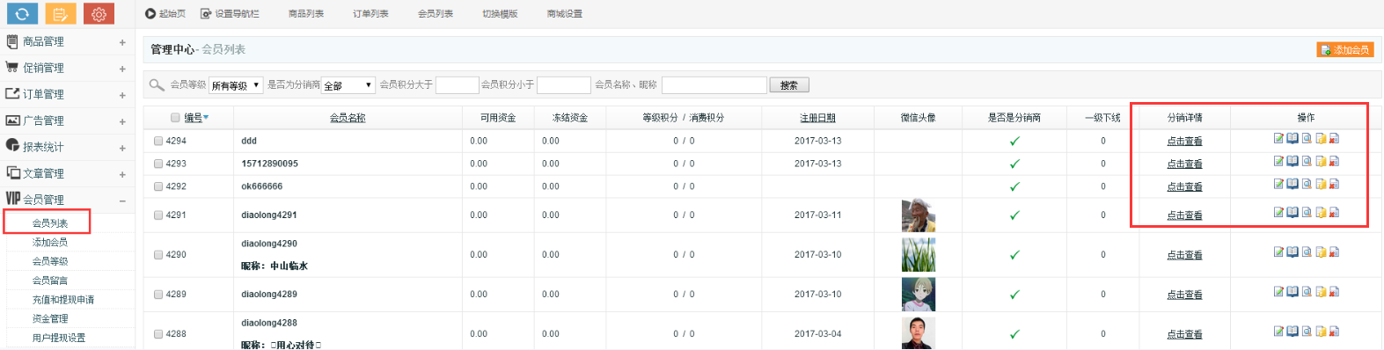Viewport: 1384px width, 350px height.
Task: Open 切换模版 in the top navigation bar
Action: (x=500, y=14)
